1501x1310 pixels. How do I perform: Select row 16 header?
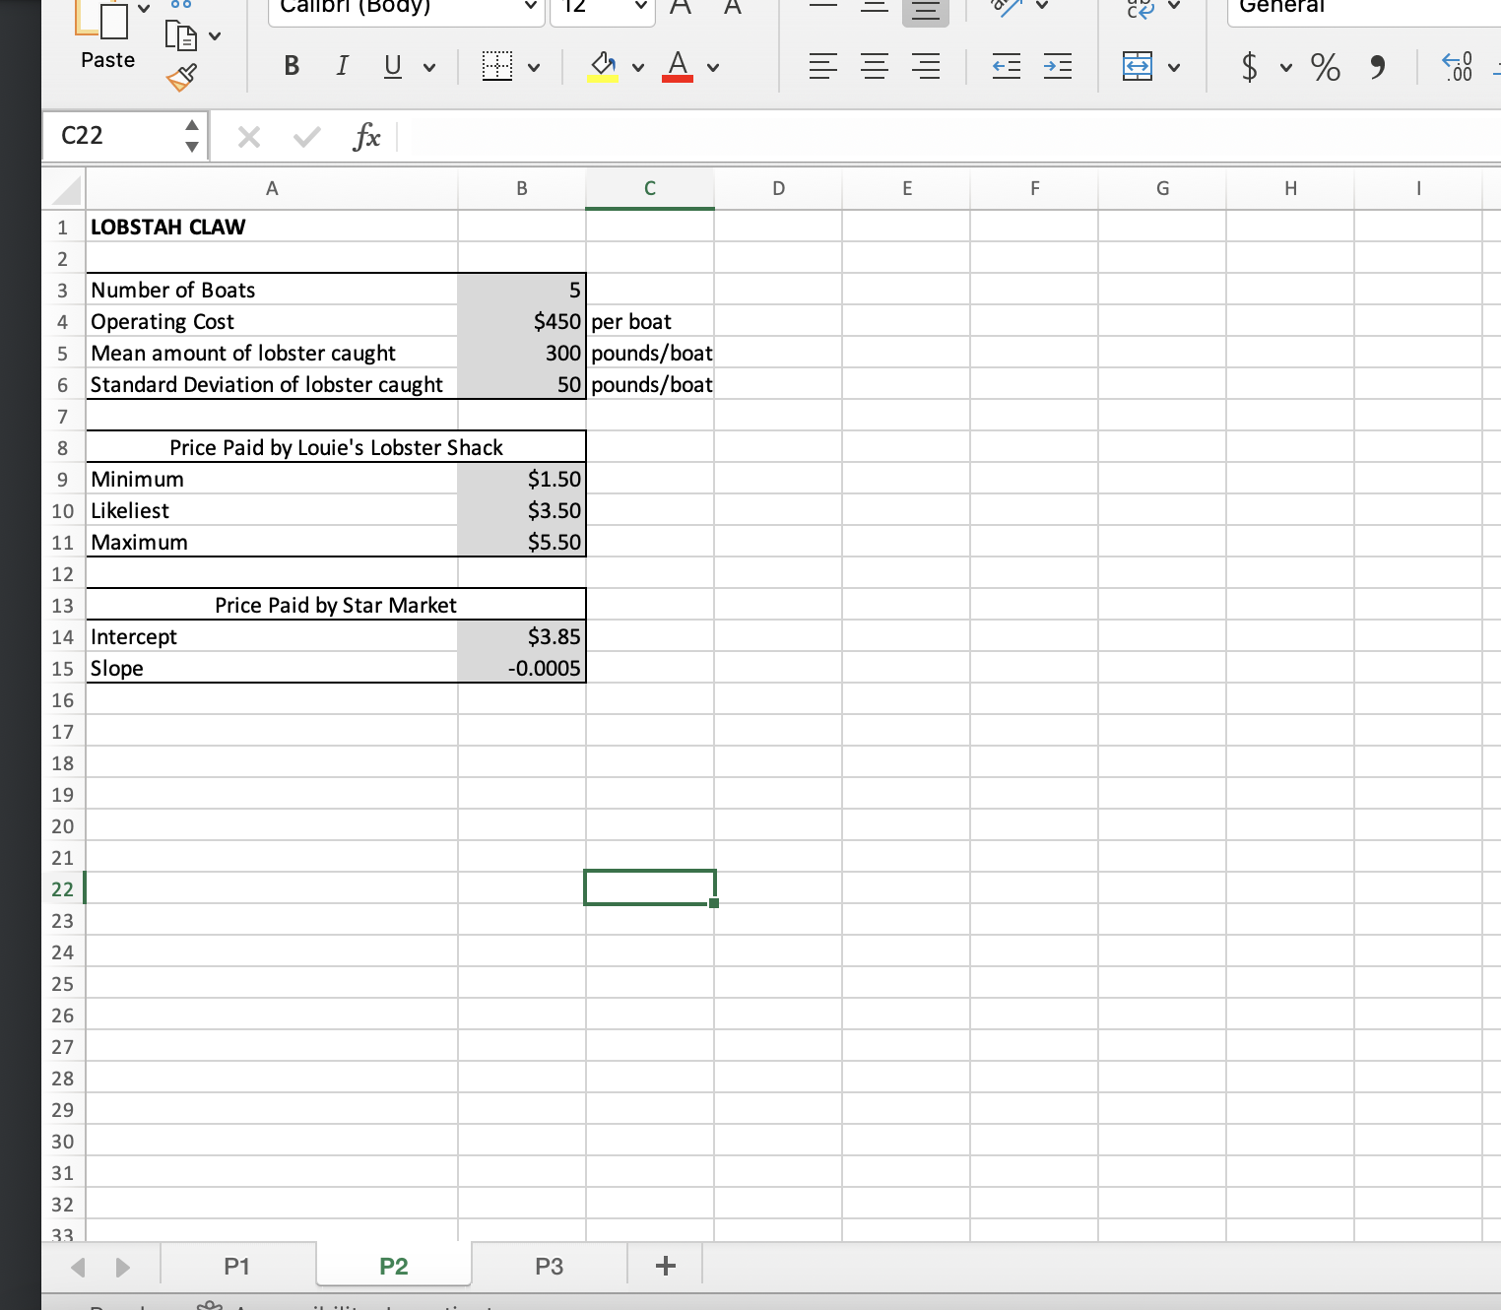click(64, 700)
